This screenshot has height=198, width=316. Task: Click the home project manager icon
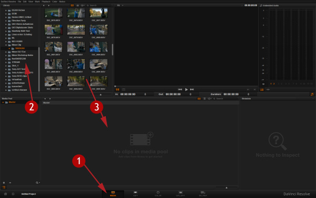(x=5, y=194)
